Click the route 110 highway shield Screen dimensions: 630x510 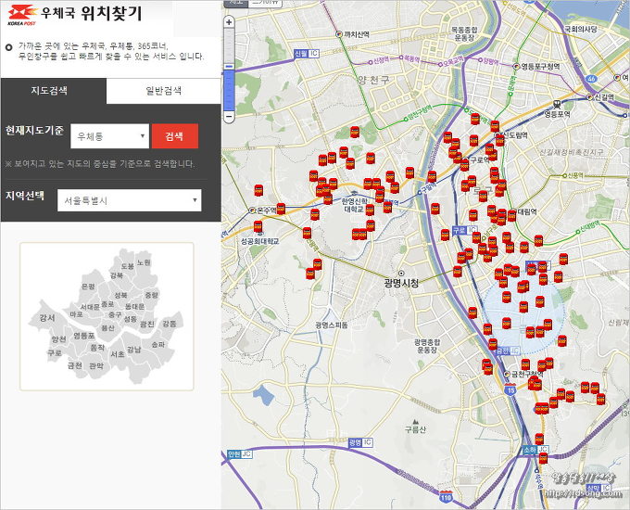pyautogui.click(x=447, y=497)
